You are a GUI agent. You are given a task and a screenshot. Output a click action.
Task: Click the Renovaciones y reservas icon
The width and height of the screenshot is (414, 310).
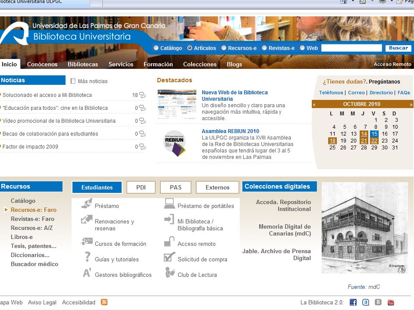(87, 219)
